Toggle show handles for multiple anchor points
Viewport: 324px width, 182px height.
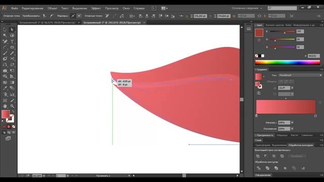pos(73,16)
